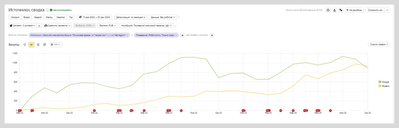Select the stacked area chart icon
Viewport: 399px width, 128px height.
(38, 45)
